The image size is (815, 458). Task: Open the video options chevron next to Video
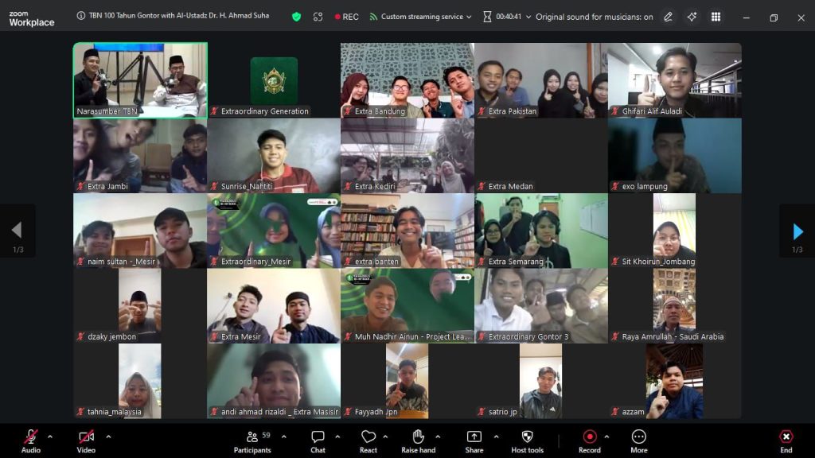[x=108, y=437]
